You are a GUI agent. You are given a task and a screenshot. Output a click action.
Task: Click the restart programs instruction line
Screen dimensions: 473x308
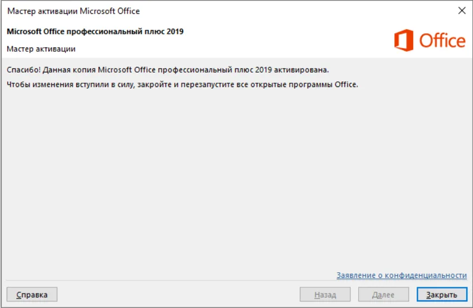pyautogui.click(x=182, y=84)
